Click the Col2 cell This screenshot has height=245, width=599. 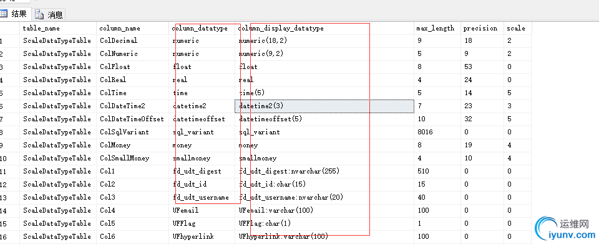pos(132,184)
